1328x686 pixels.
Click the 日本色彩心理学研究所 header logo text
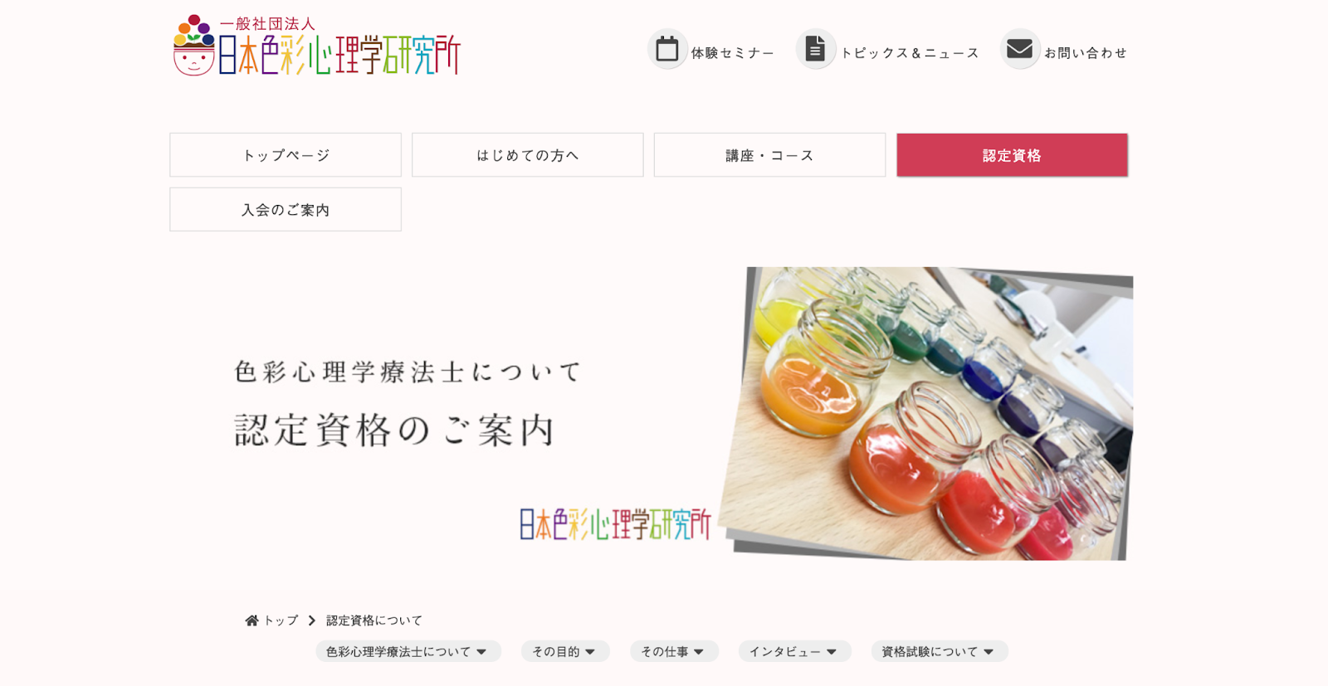coord(339,55)
